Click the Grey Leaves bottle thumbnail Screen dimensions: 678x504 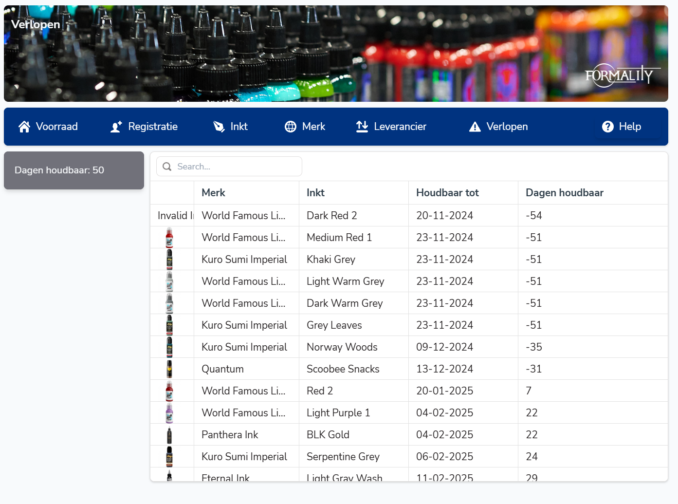click(169, 325)
